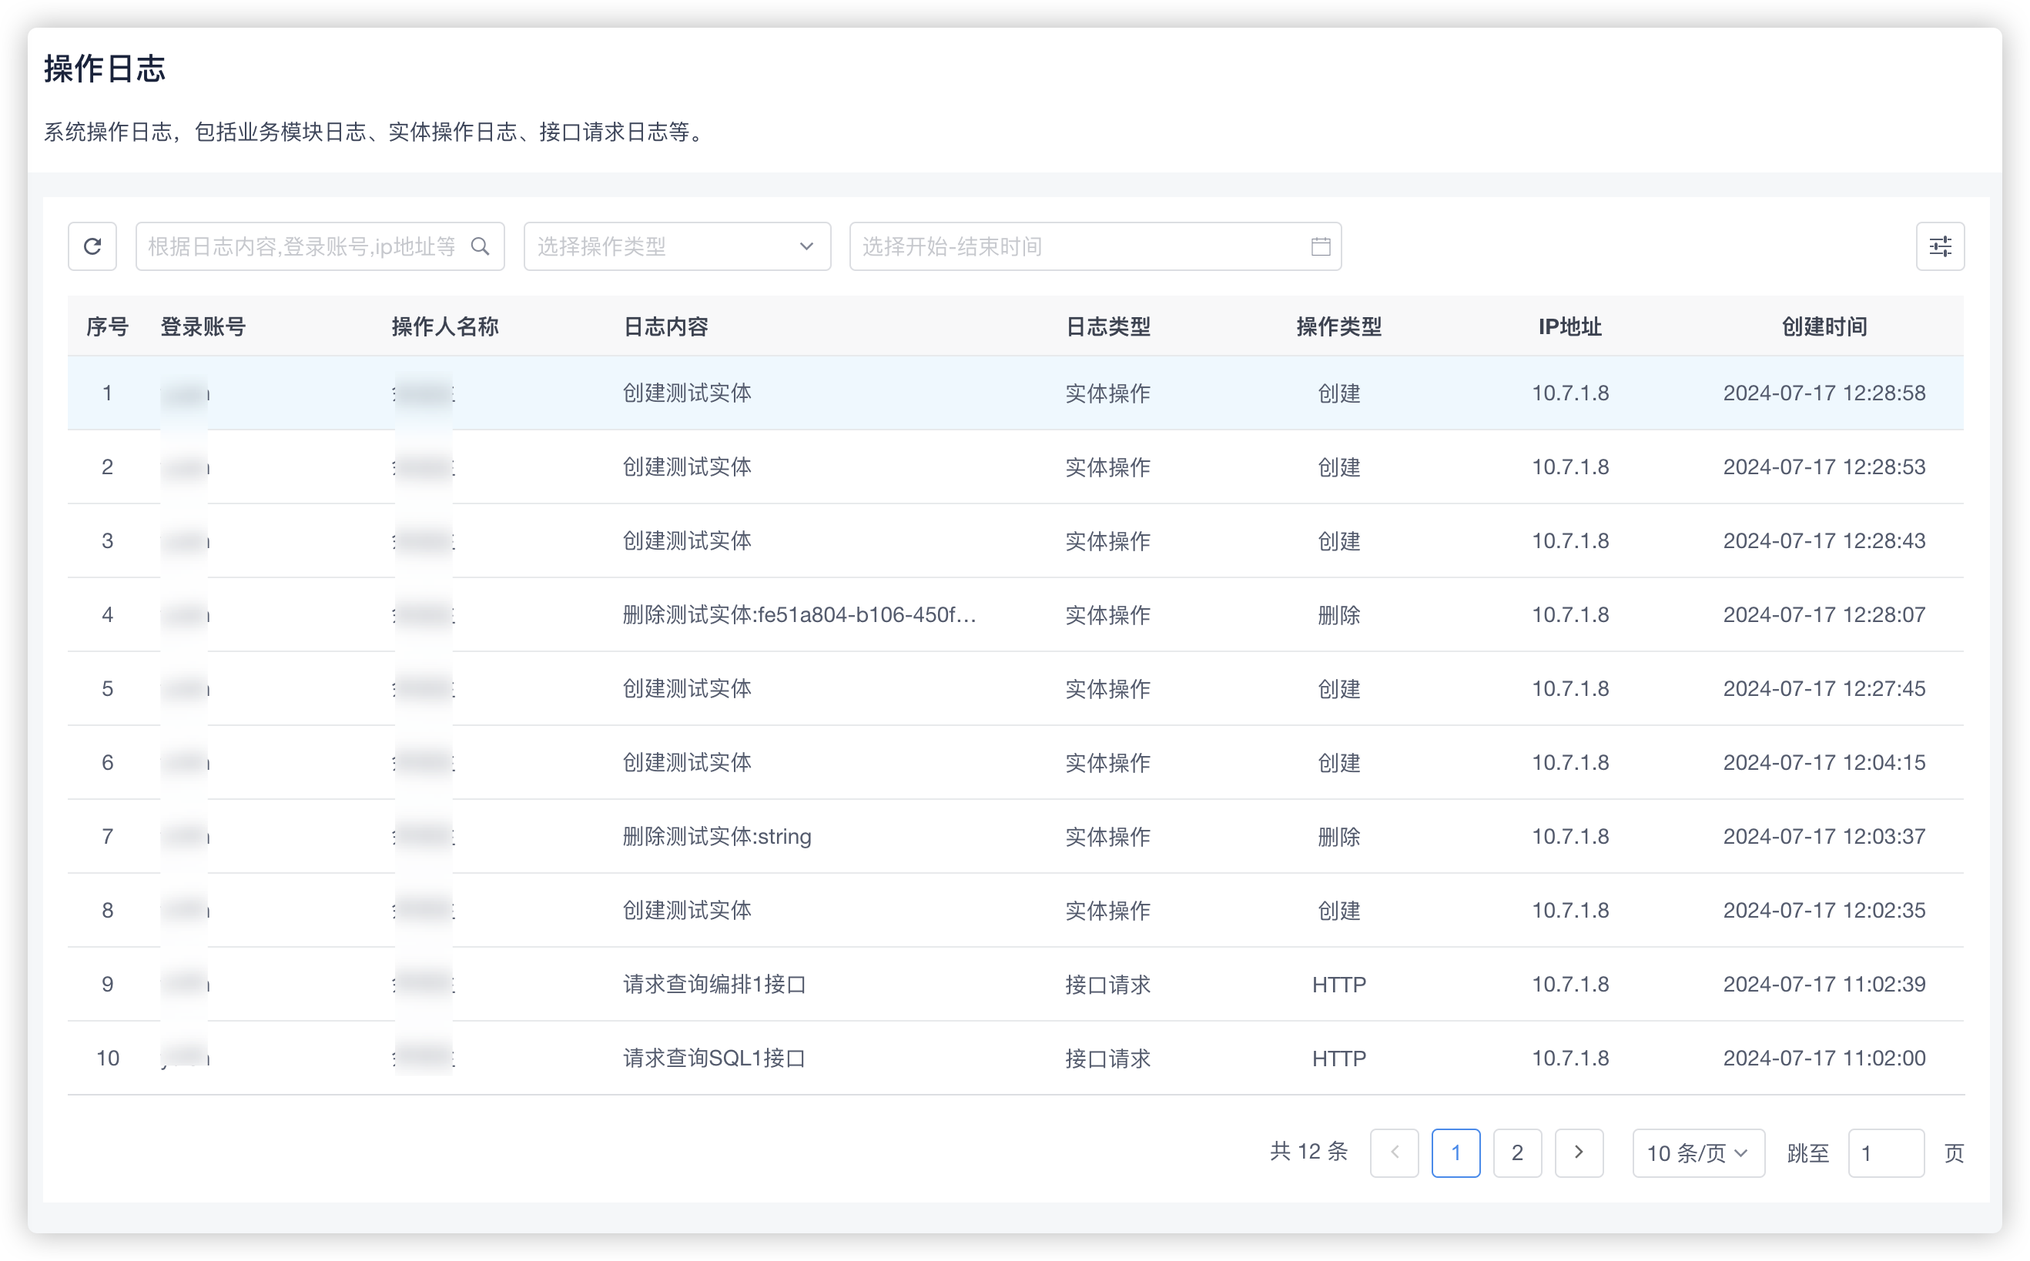Go to next page arrow

[x=1578, y=1152]
